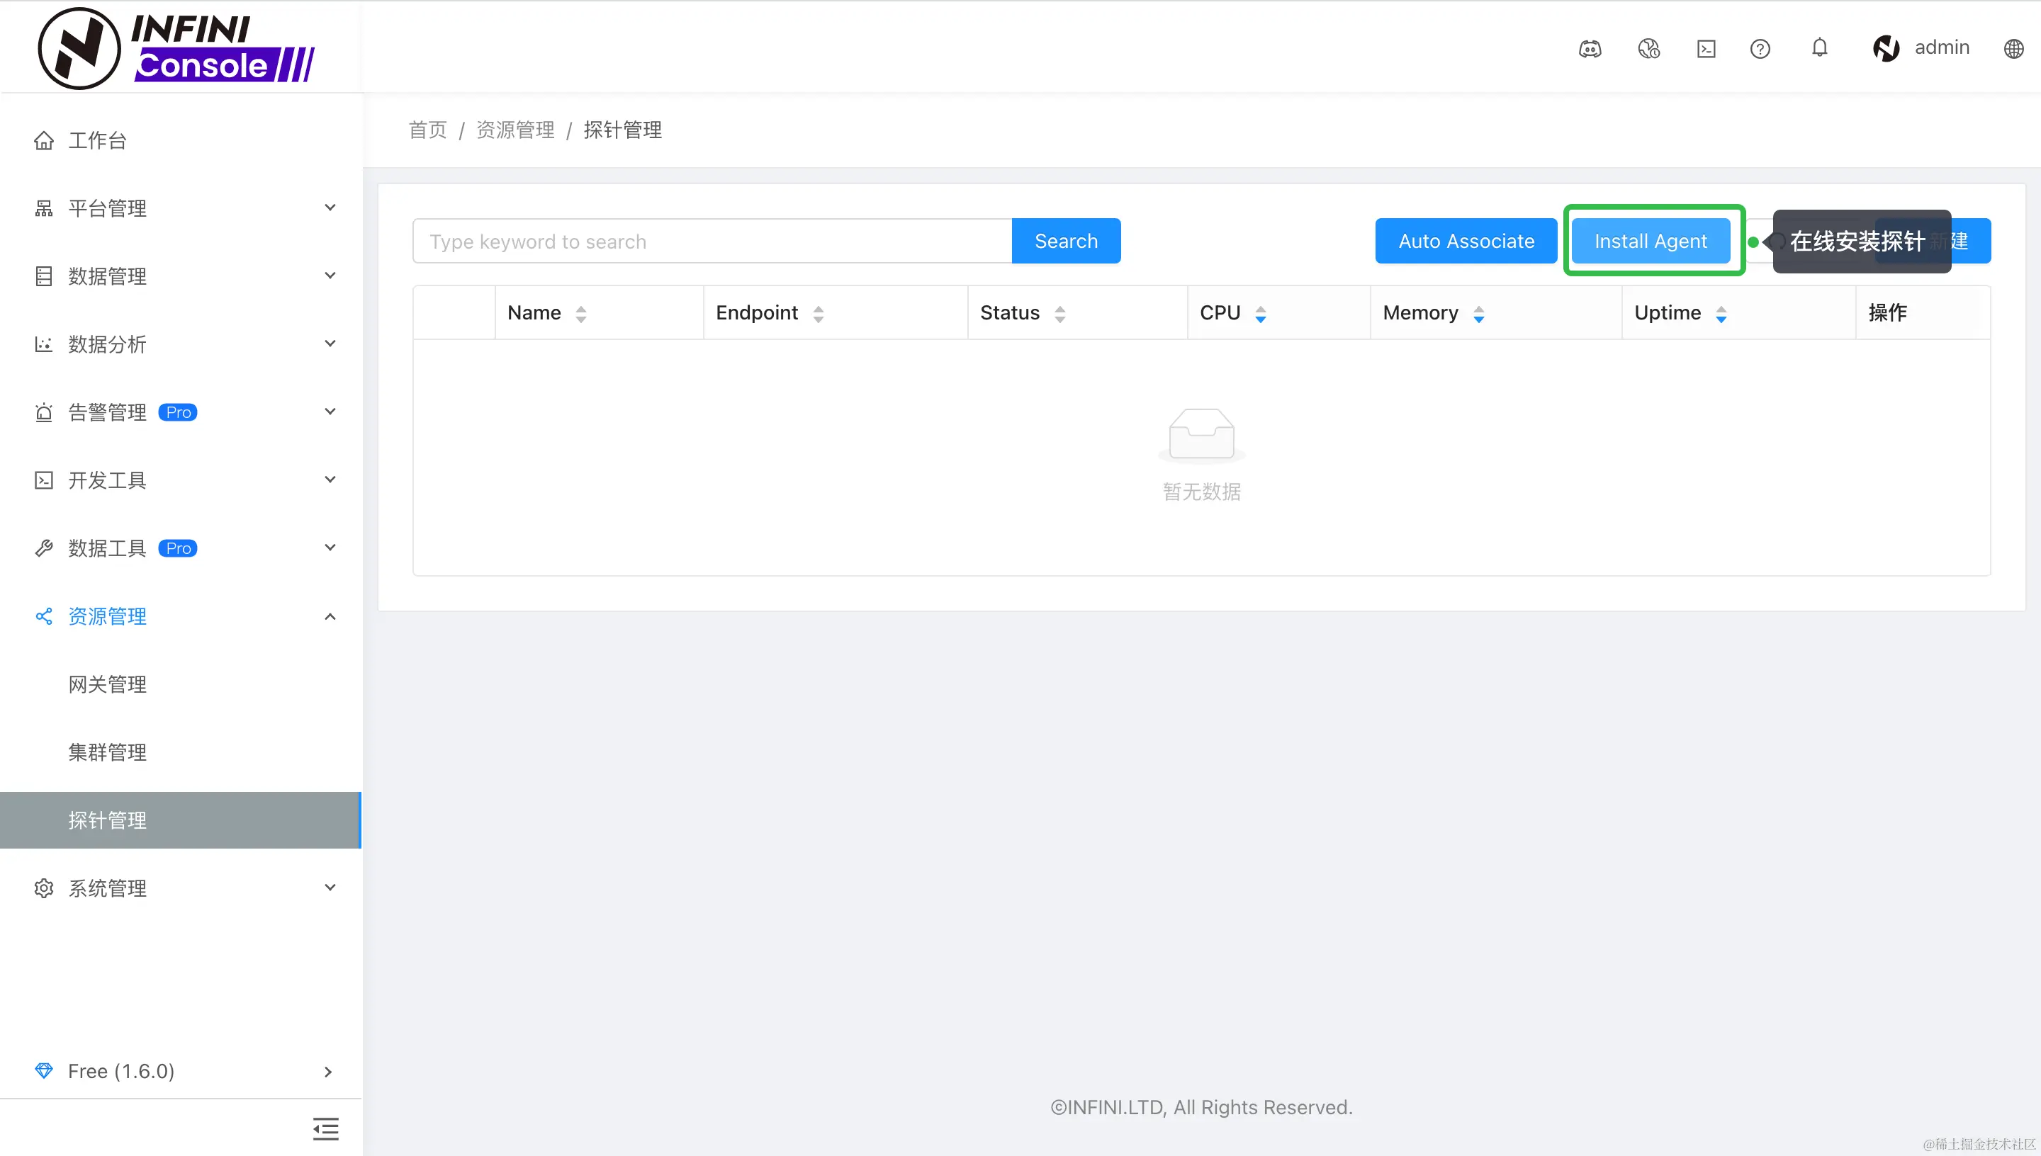Click the Install Agent button

pos(1651,241)
